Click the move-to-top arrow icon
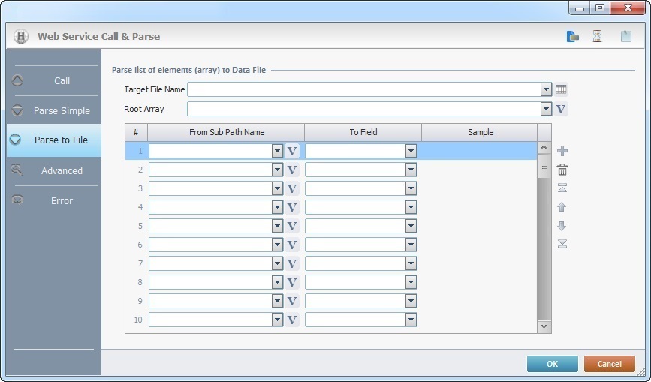Image resolution: width=651 pixels, height=382 pixels. (562, 188)
